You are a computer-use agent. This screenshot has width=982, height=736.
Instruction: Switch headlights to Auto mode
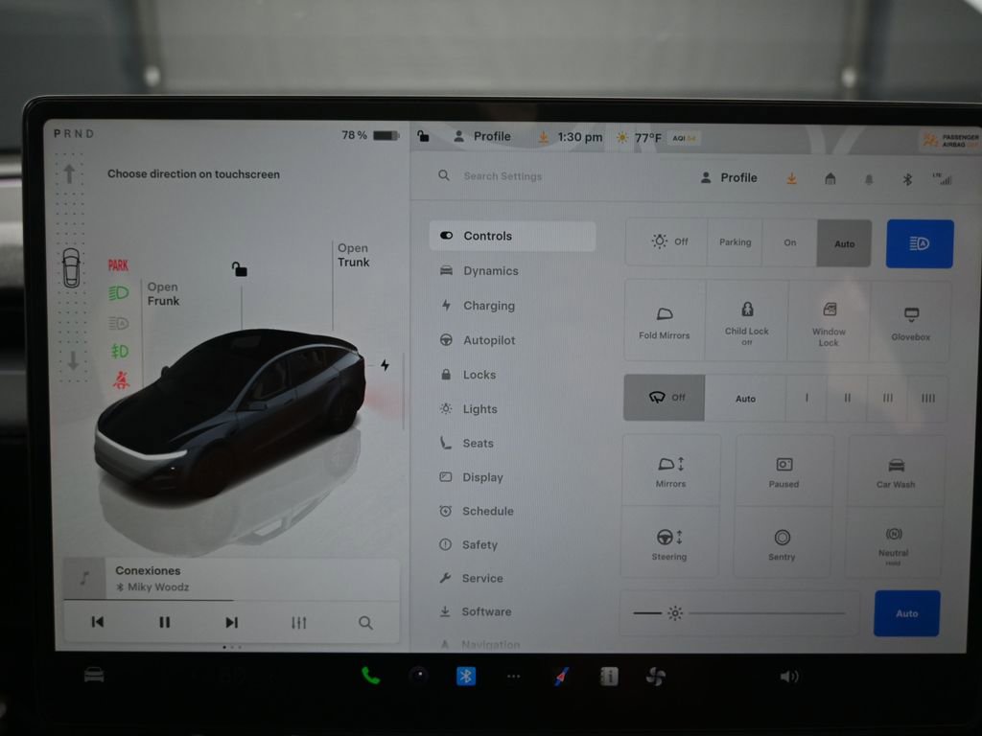click(843, 242)
